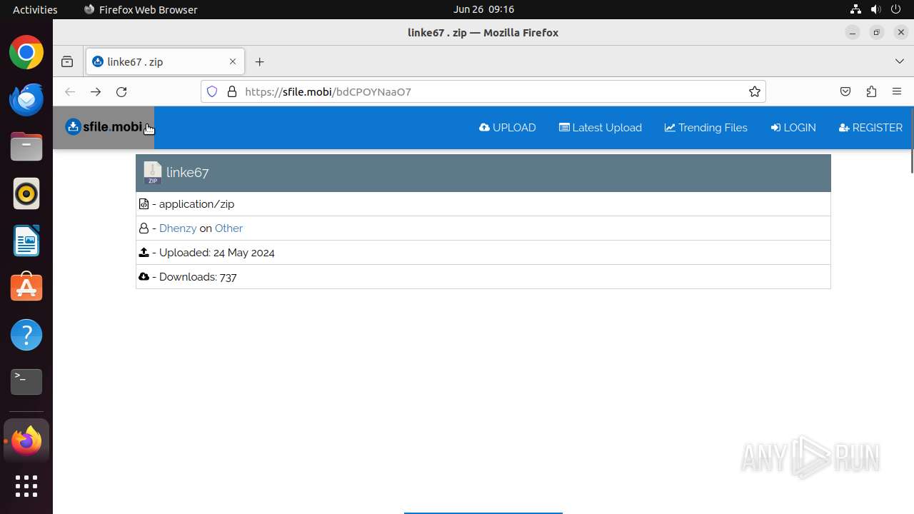Open uploader Dhenzy's profile
This screenshot has height=514, width=914.
point(178,228)
